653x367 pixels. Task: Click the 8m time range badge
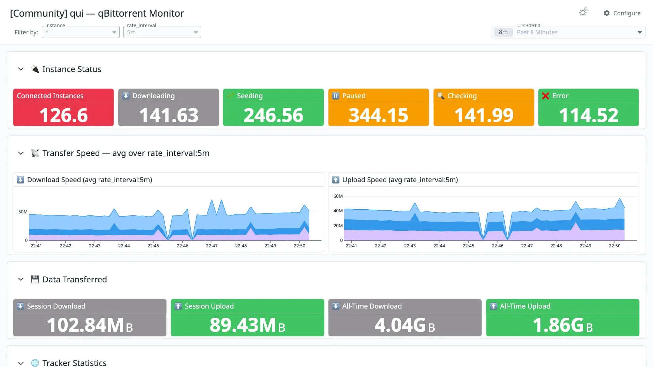503,32
